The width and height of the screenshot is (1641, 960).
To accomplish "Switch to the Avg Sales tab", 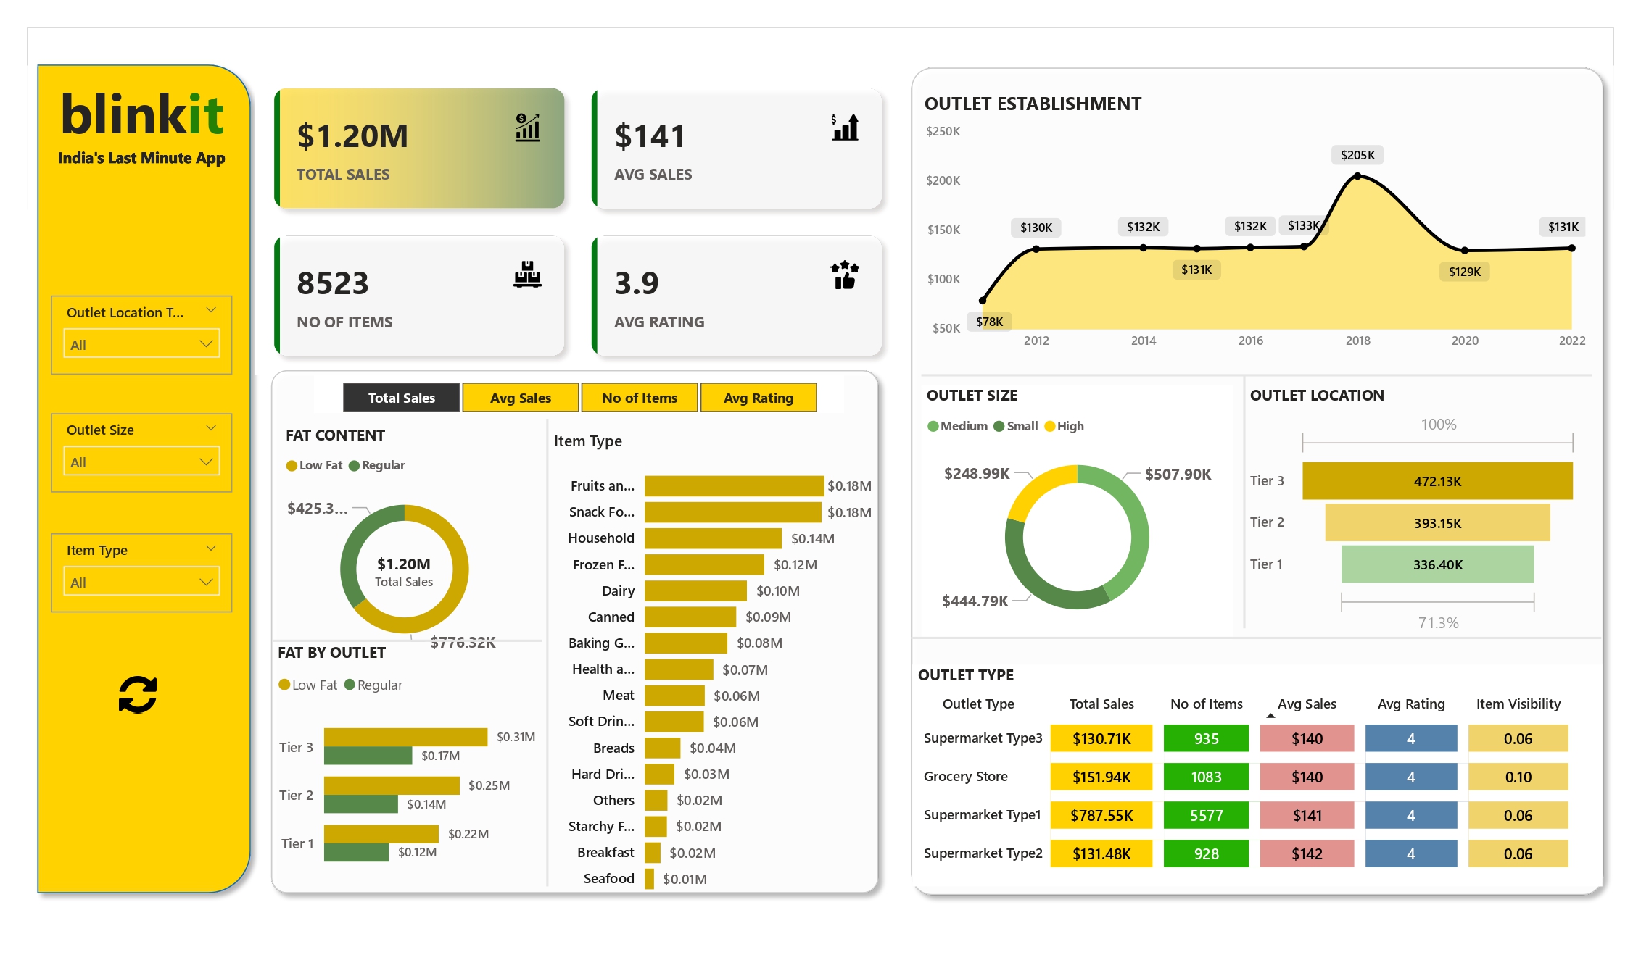I will pos(520,398).
